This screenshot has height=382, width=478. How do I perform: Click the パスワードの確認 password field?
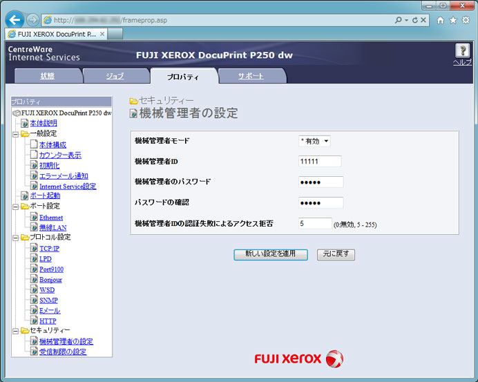pos(321,202)
